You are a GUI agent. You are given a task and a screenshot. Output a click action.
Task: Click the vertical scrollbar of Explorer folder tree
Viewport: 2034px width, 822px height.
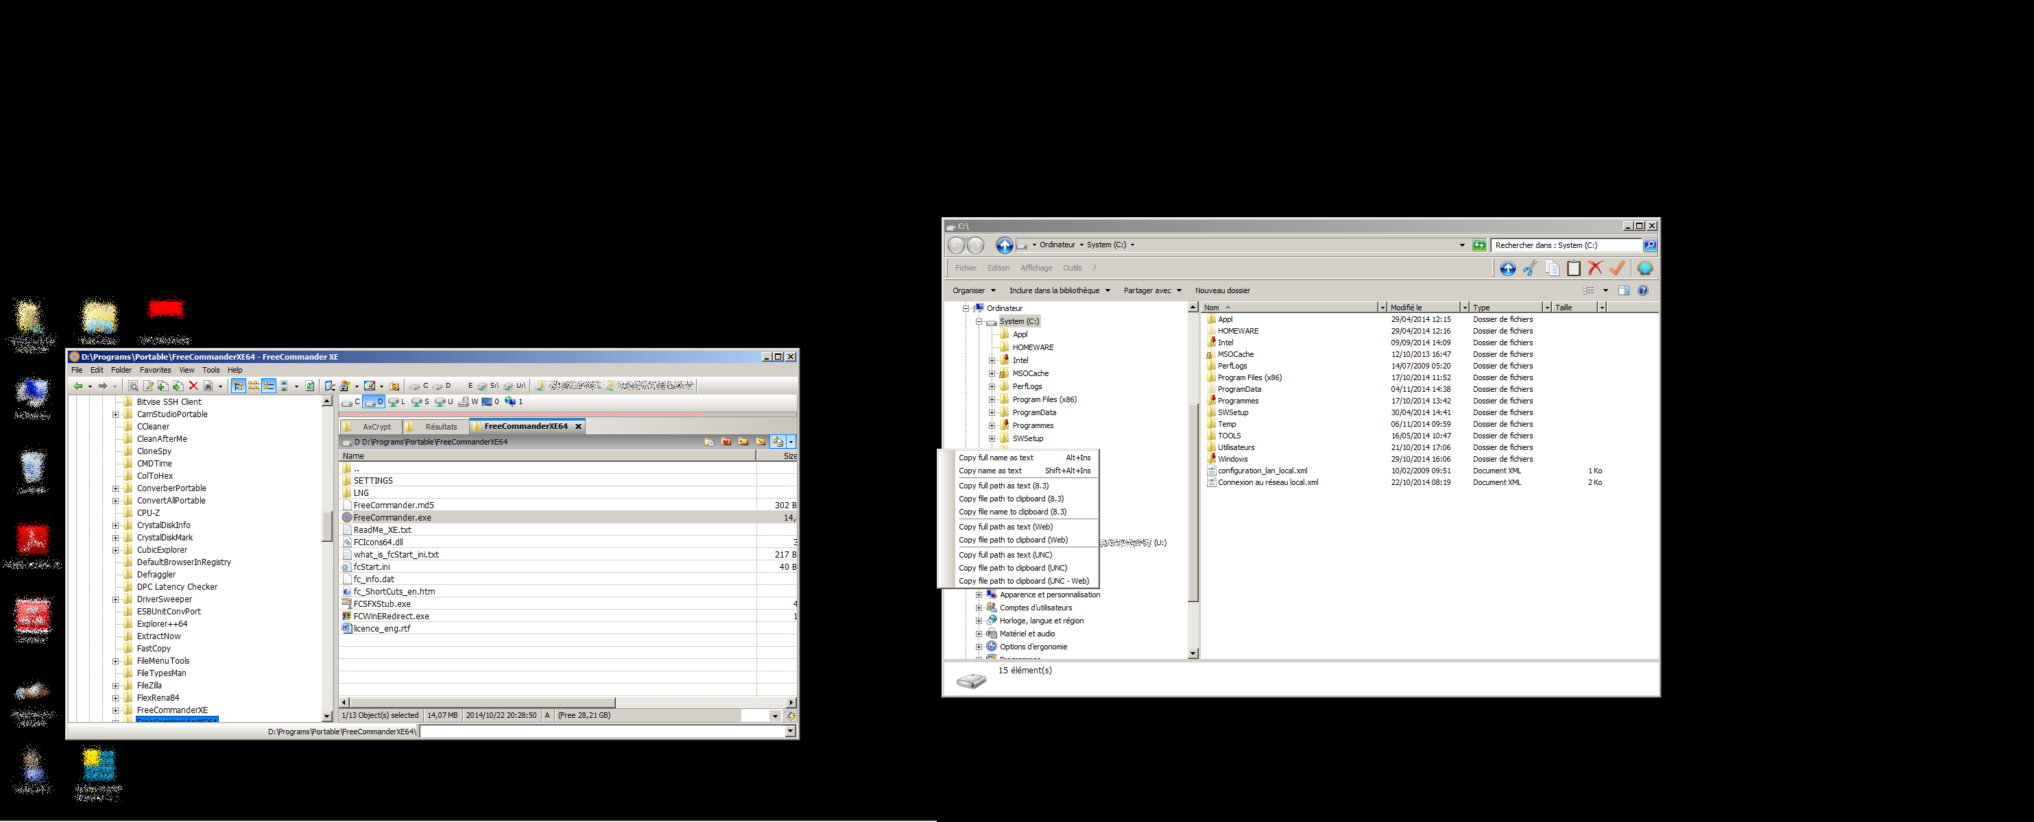coord(1193,501)
